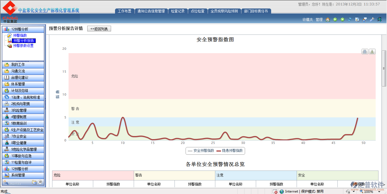This screenshot has width=387, height=194.
Task: Open 2机构与职责 in the sidebar
Action: pos(23,104)
